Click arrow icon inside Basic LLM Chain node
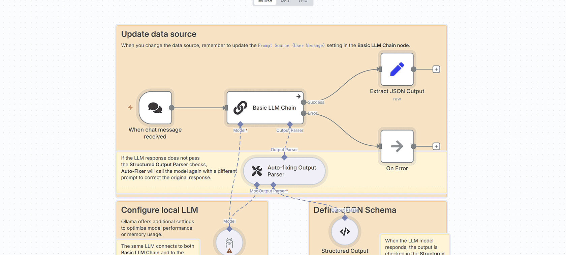Screen dimensions: 566x255 tap(298, 96)
